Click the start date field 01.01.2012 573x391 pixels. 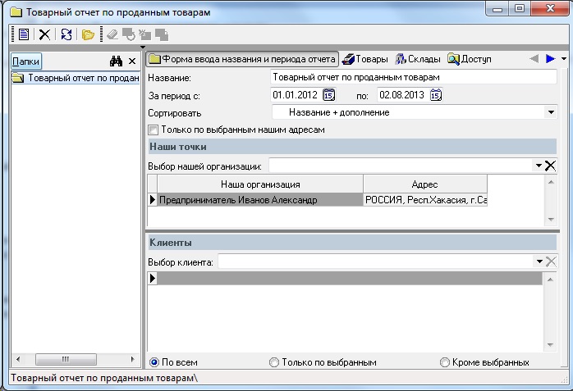pyautogui.click(x=296, y=95)
